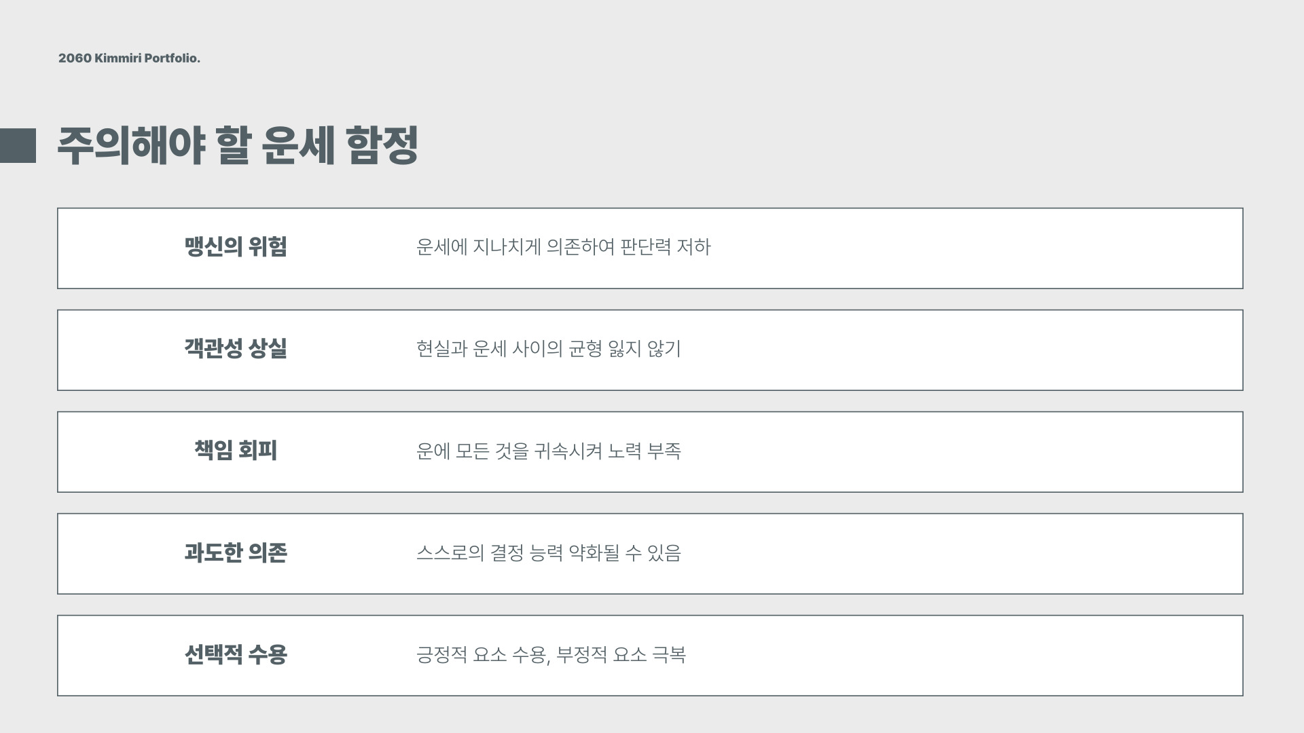Click the 현실과 운세 사이의 균형 잃지 않기 text
Image resolution: width=1304 pixels, height=733 pixels.
click(x=548, y=349)
